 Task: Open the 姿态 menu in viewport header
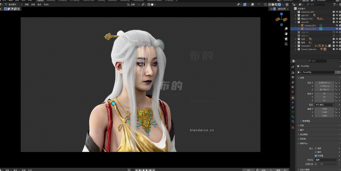(x=39, y=5)
